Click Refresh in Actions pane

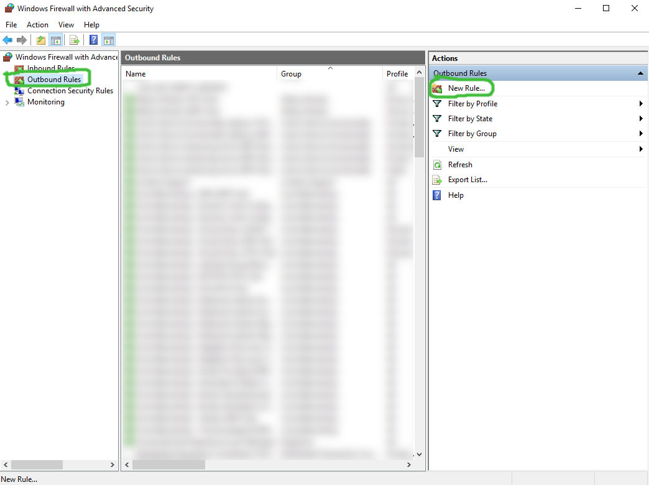[x=460, y=165]
